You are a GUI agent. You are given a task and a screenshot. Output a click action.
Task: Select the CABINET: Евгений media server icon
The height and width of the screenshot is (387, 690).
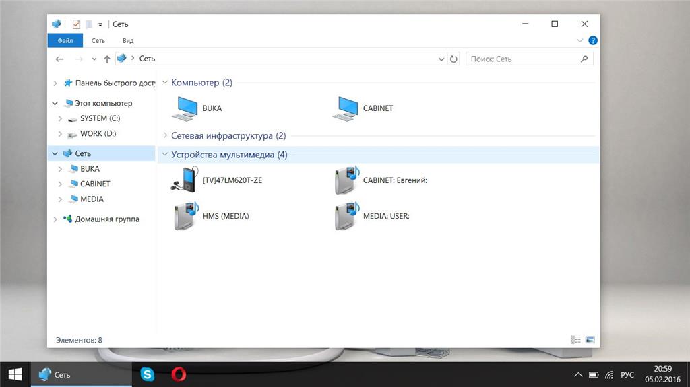[x=347, y=180]
